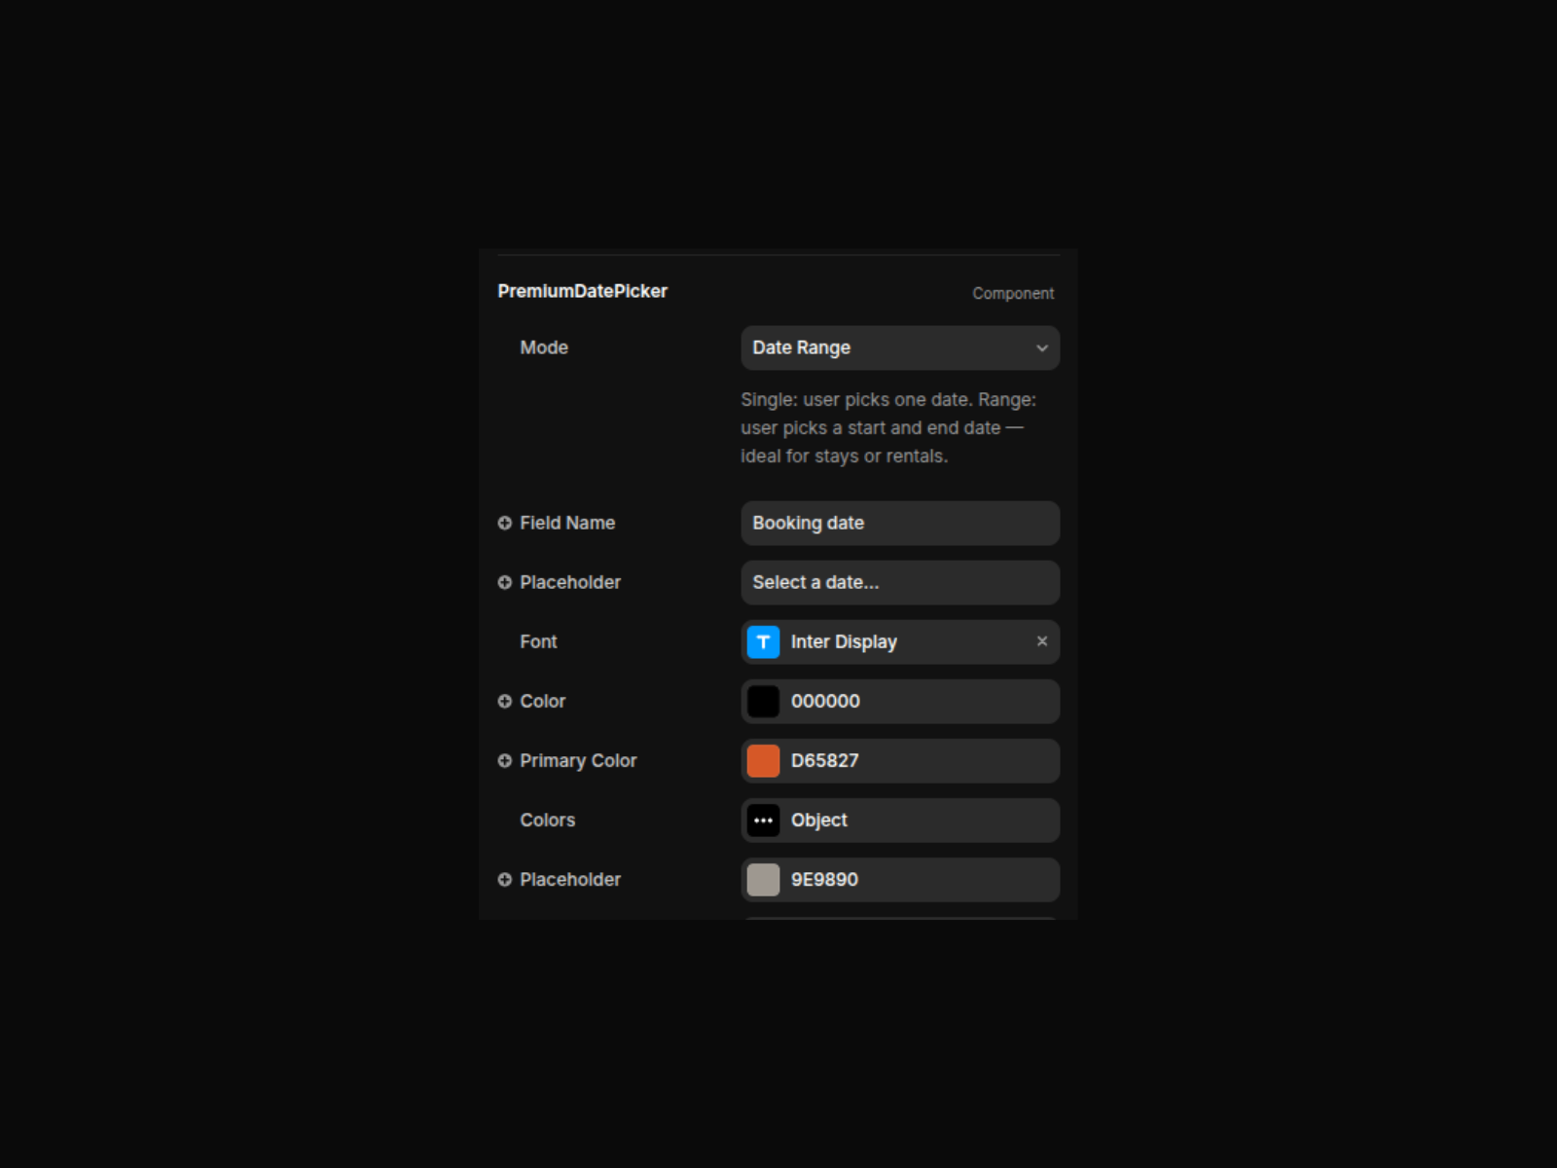Click the plus icon beside Primary Color
This screenshot has height=1168, width=1557.
point(504,760)
